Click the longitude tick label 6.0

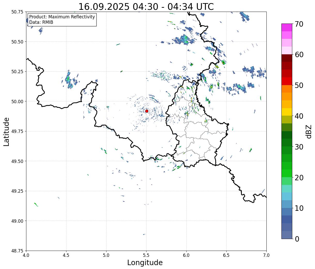pos(186,255)
